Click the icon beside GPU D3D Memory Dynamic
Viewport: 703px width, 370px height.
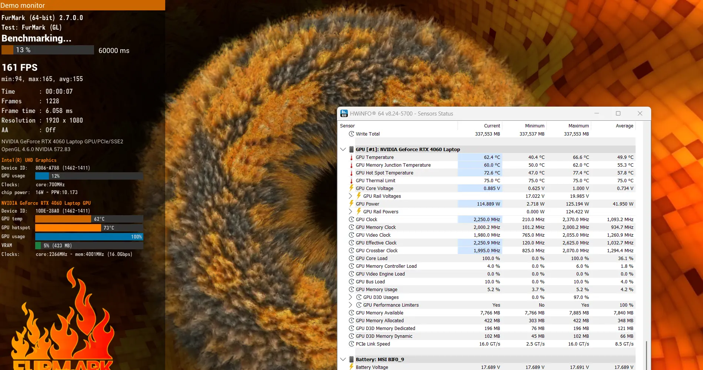351,336
